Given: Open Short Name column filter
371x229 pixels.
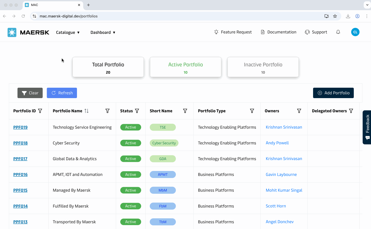Looking at the screenshot, I should pyautogui.click(x=185, y=111).
